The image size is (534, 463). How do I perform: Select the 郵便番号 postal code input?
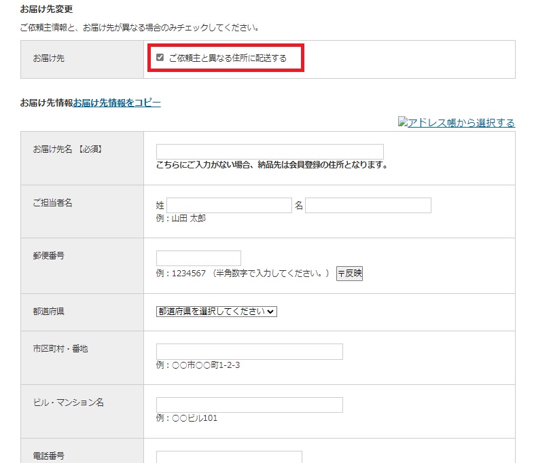click(198, 258)
